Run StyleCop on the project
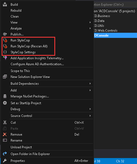 [47, 40]
